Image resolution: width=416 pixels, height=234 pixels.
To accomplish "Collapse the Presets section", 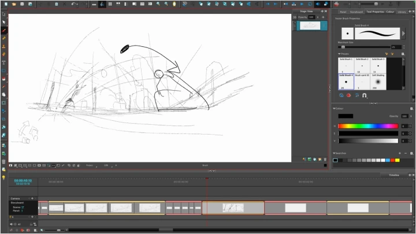I will pos(340,54).
